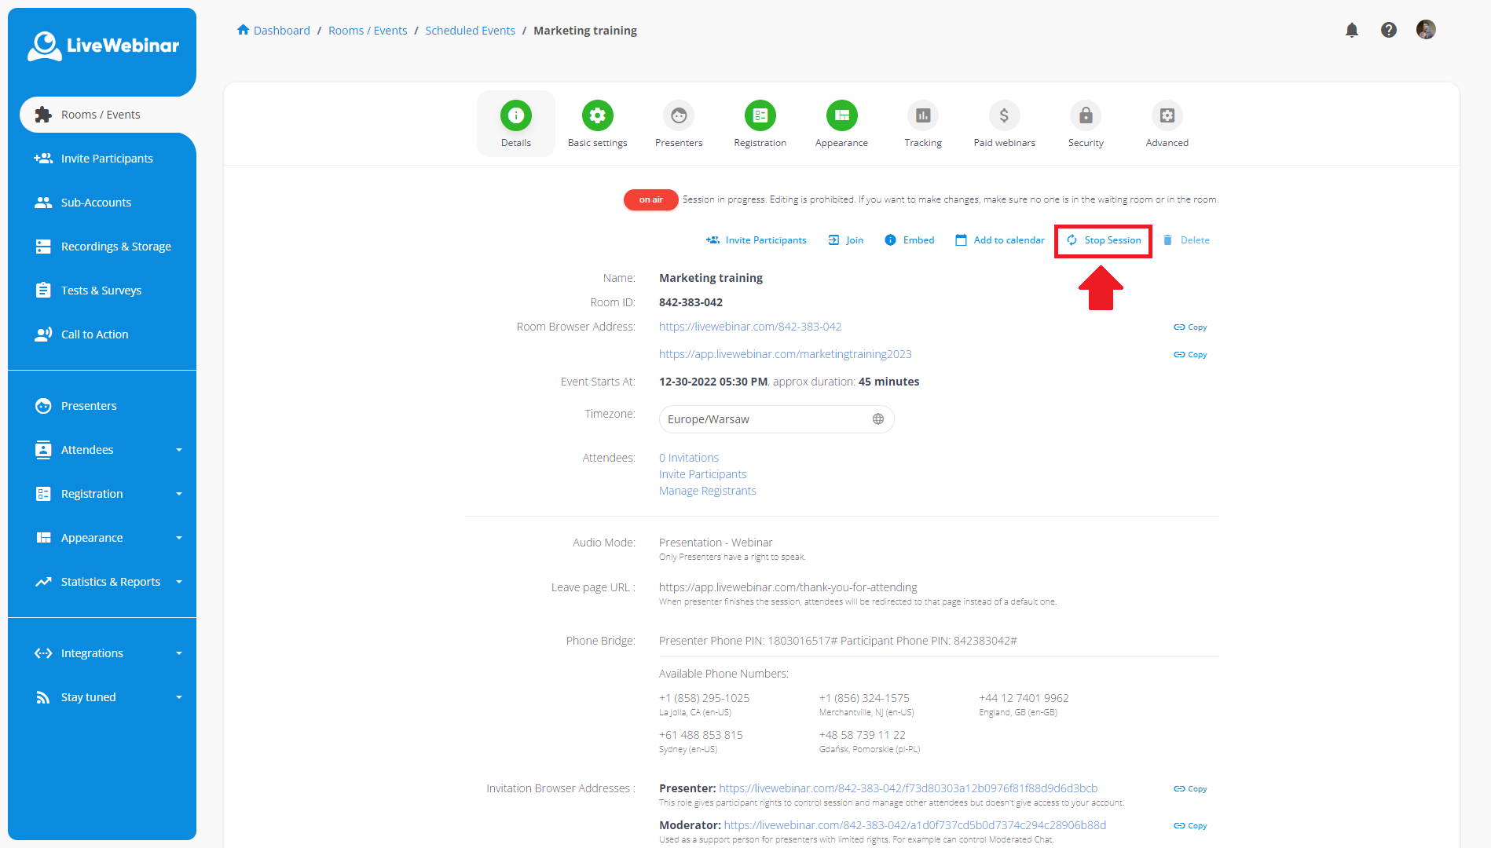Open the Security lock icon tab
Viewport: 1491px width, 848px height.
point(1085,116)
